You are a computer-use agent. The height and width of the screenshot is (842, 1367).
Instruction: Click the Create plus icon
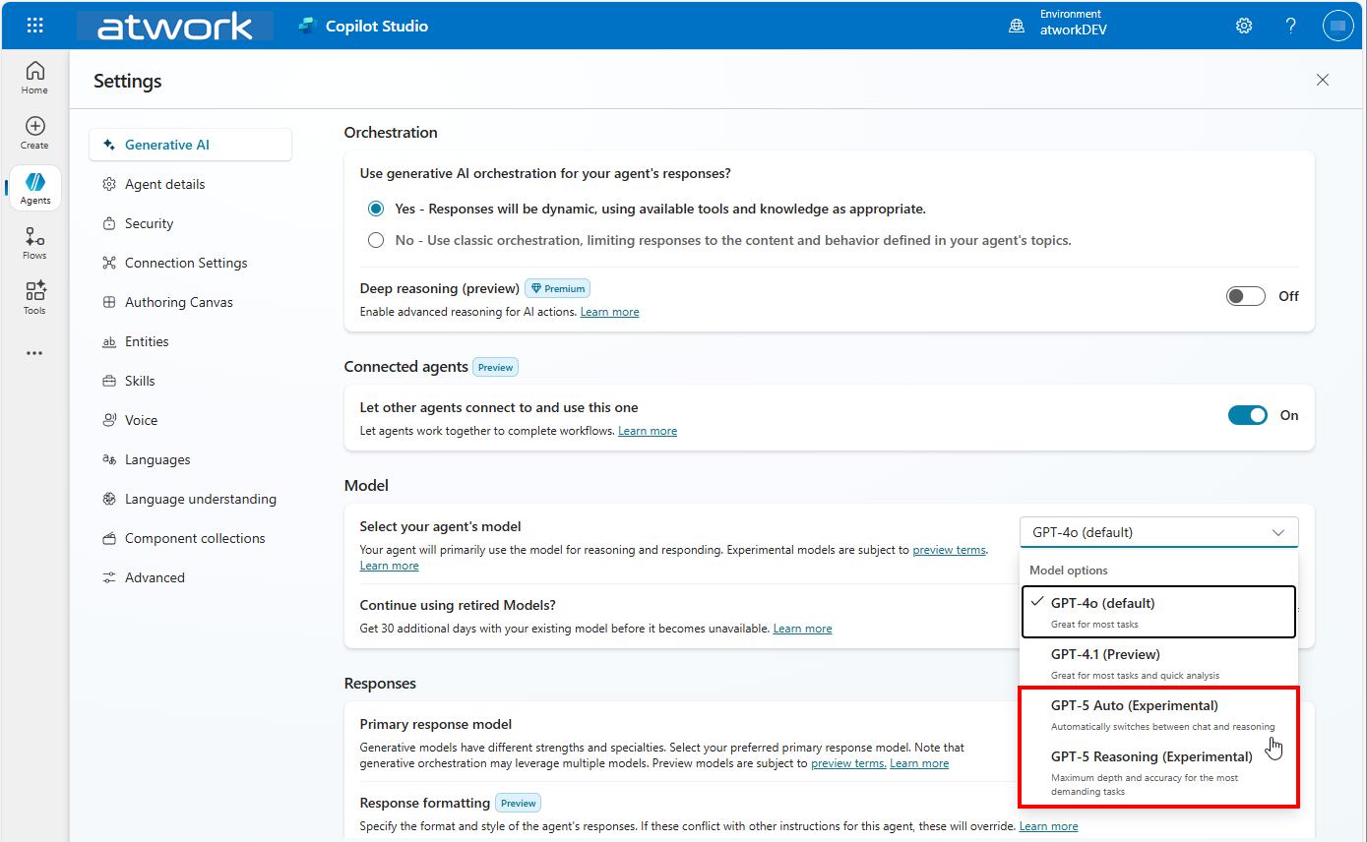pyautogui.click(x=34, y=132)
